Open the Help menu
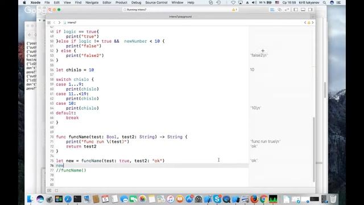The image size is (364, 205). [x=191, y=2]
